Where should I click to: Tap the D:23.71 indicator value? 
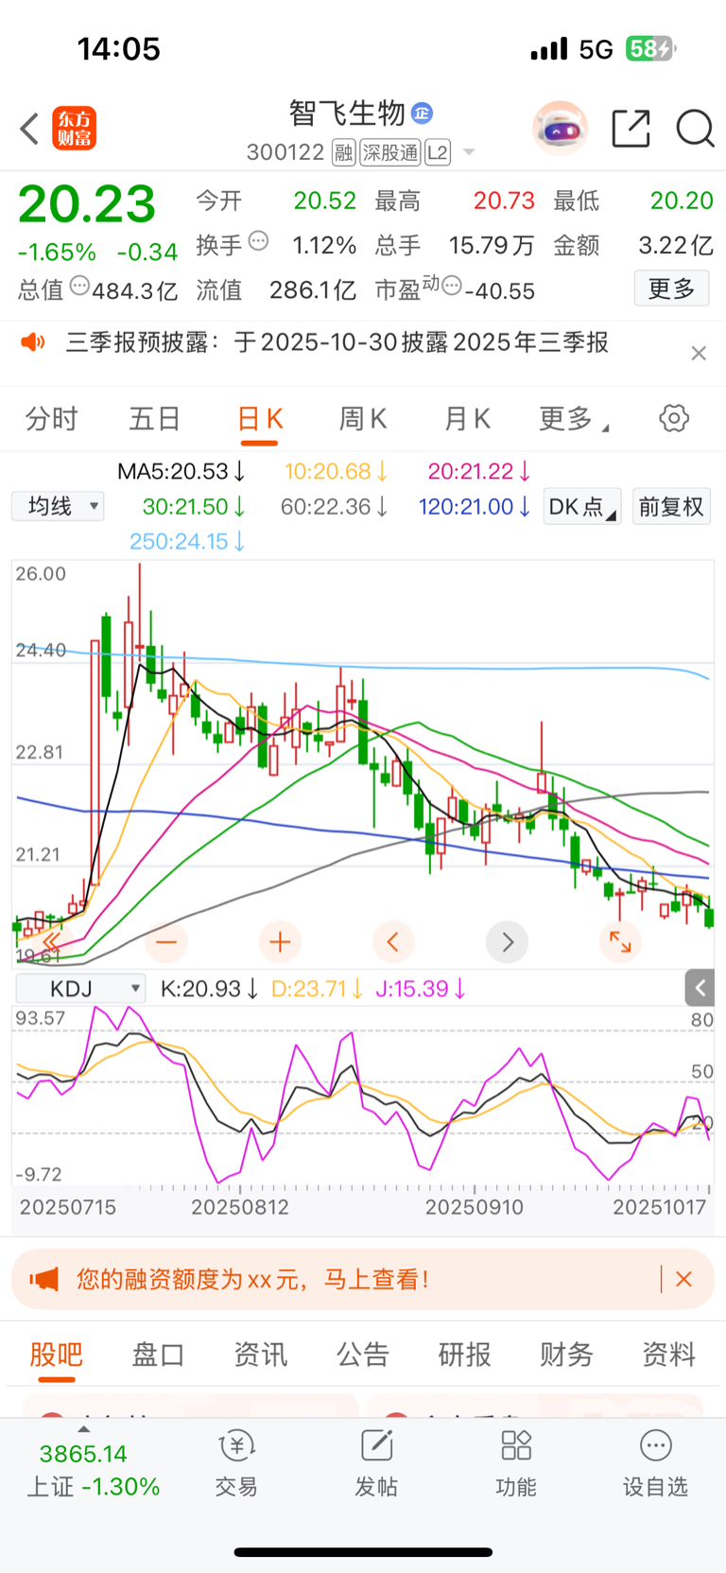click(317, 988)
